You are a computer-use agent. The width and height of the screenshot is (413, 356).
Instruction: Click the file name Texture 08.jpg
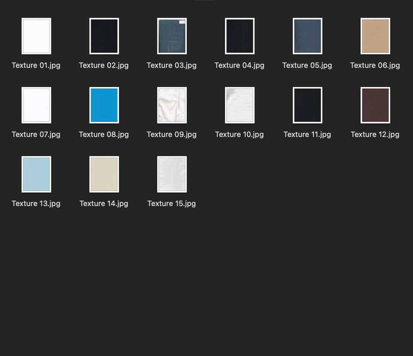coord(104,134)
